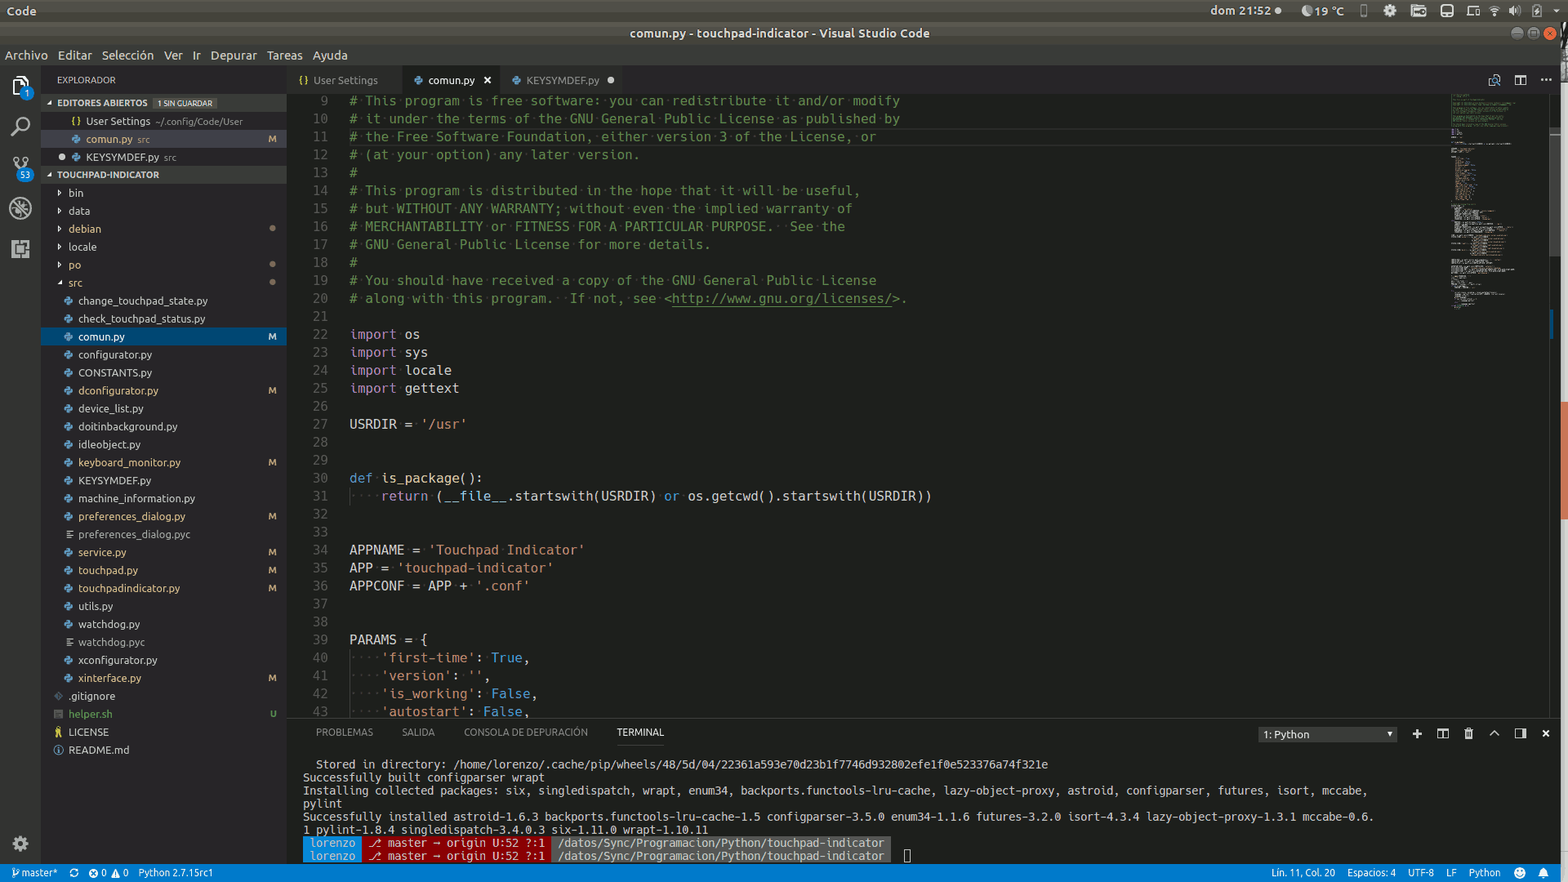1568x882 pixels.
Task: Switch to the SALIDA panel tab
Action: pos(418,733)
